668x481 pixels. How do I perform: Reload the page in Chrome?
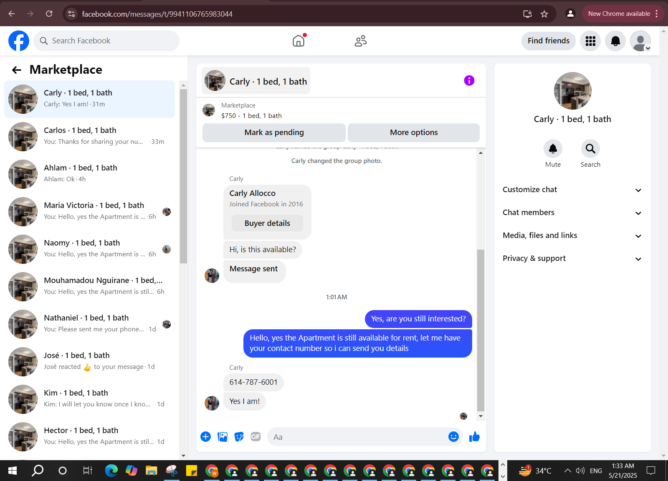(49, 14)
